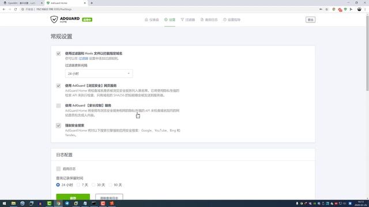Switch to the OpenWrt LuCI browser tab
Image resolution: width=369 pixels, height=207 pixels.
[x=22, y=3]
